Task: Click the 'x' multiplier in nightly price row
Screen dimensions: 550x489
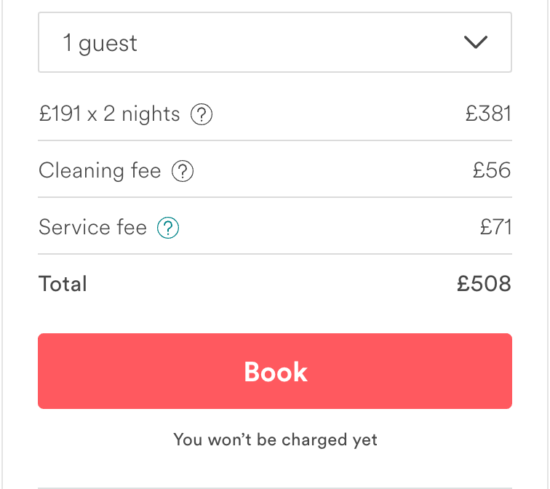Action: (x=92, y=115)
